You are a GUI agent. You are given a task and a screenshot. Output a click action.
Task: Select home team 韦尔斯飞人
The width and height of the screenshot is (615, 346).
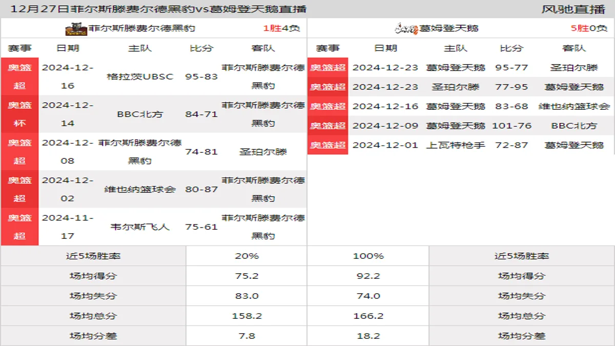[x=140, y=227]
